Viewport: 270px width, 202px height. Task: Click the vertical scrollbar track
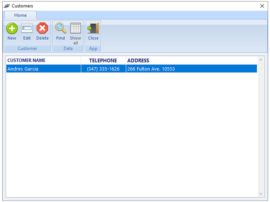click(261, 127)
